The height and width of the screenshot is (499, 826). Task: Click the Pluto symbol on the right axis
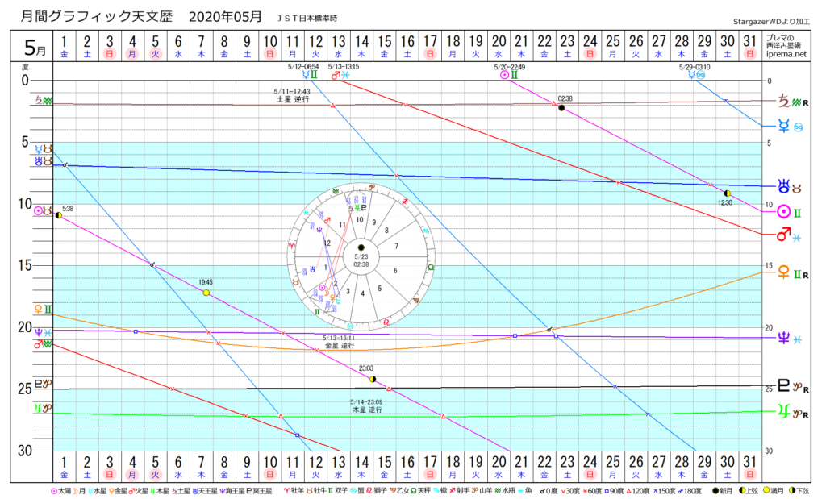(x=782, y=385)
